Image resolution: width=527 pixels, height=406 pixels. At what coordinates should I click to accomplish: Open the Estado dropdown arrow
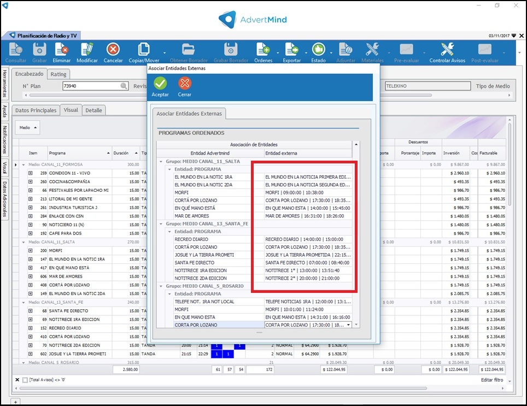[331, 52]
